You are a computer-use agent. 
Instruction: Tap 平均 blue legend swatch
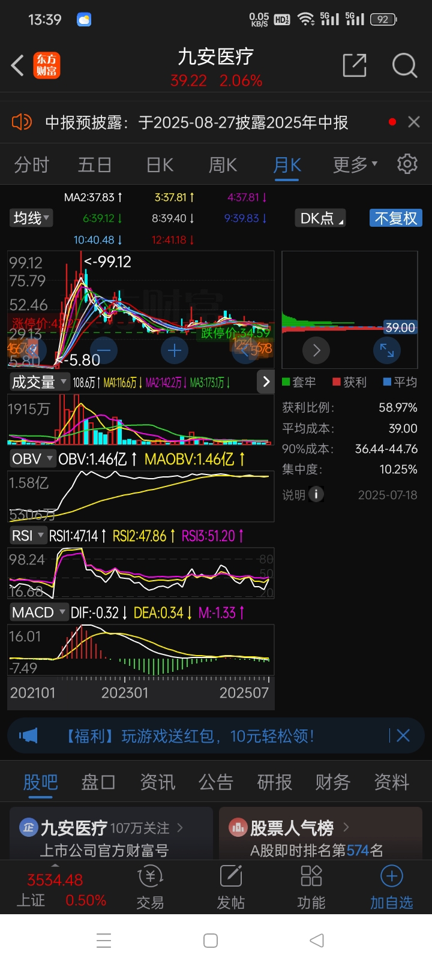[387, 382]
